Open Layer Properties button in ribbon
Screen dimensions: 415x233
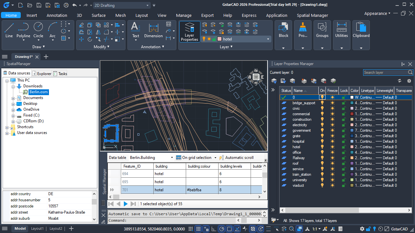point(189,32)
